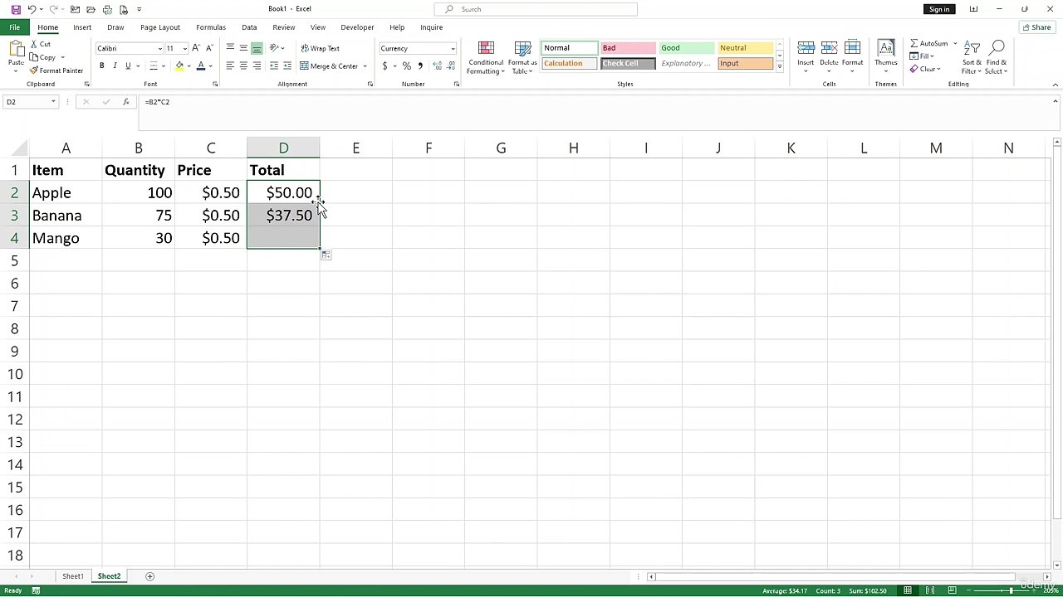Enable Middle Align vertical alignment

pos(243,48)
